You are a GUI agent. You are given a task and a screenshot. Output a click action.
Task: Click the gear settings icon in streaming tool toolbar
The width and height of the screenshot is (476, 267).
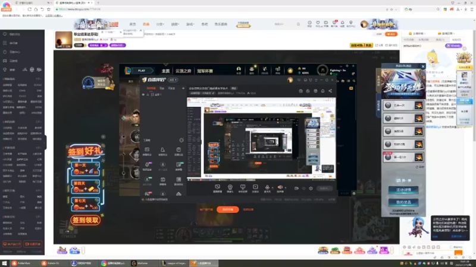(x=311, y=188)
